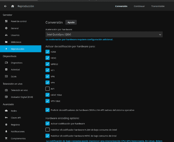Click the Actividad chart icon

tap(6, 69)
